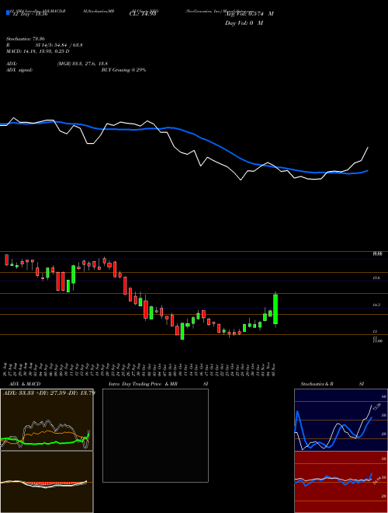Click the 'ADX signal:' label

point(19,70)
